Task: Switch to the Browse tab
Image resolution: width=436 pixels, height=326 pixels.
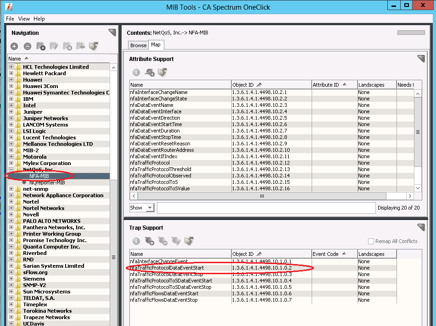Action: coord(138,45)
